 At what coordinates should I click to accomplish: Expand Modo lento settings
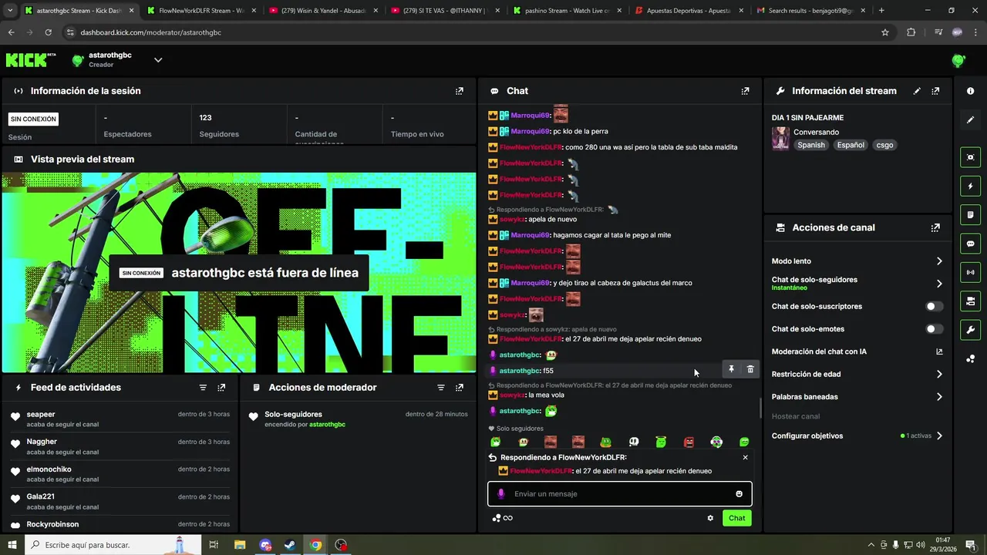(x=939, y=261)
